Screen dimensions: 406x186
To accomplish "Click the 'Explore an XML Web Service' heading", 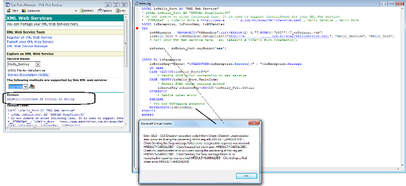I will (x=30, y=54).
